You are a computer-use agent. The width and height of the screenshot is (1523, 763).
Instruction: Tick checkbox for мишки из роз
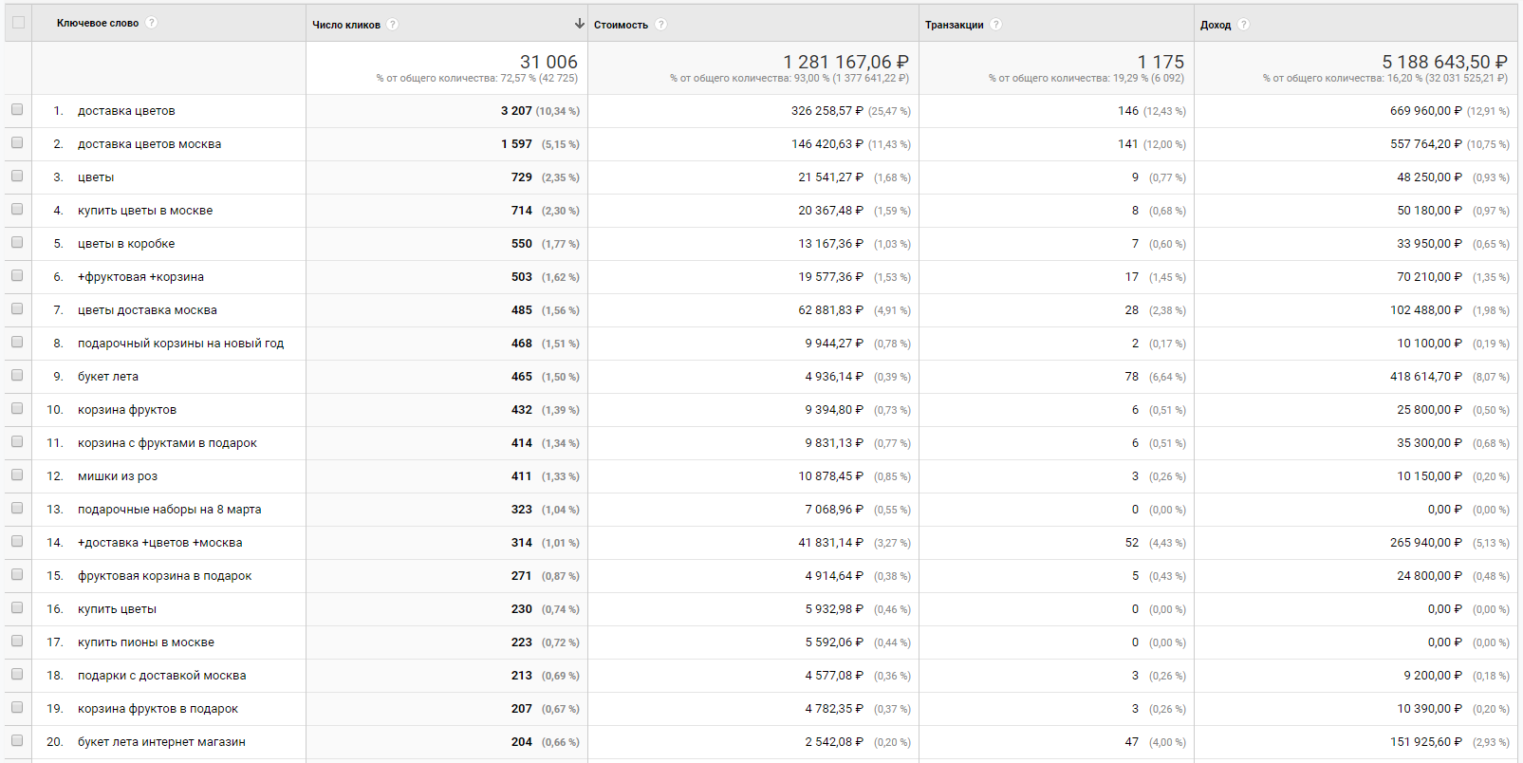17,475
